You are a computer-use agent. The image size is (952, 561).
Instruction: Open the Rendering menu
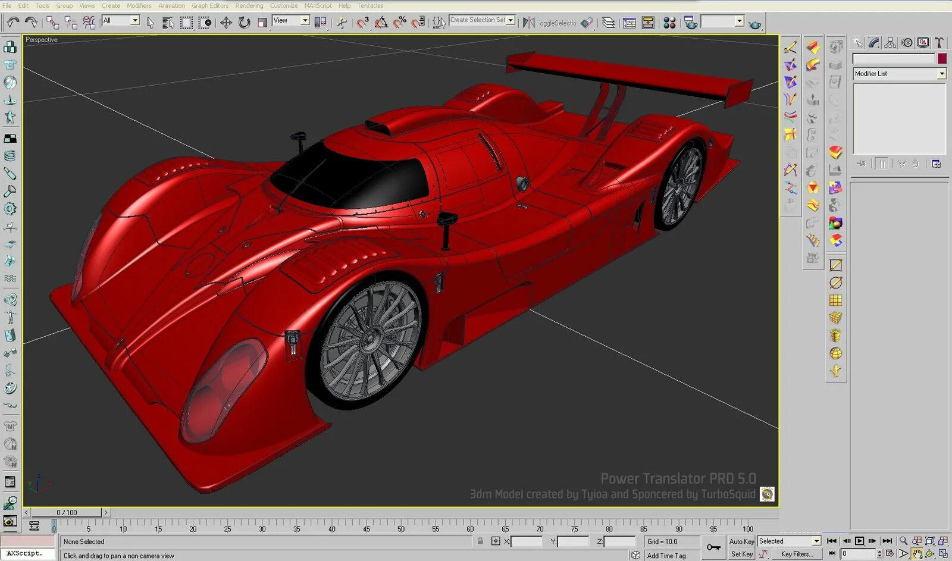coord(249,5)
